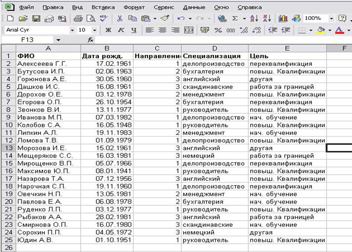
Task: Open the fill color bucket swatch
Action: [x=320, y=30]
